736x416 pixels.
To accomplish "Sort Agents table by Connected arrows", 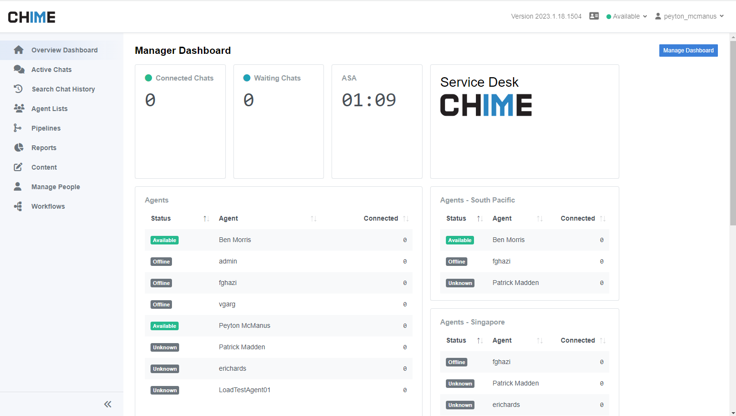I will pos(406,219).
